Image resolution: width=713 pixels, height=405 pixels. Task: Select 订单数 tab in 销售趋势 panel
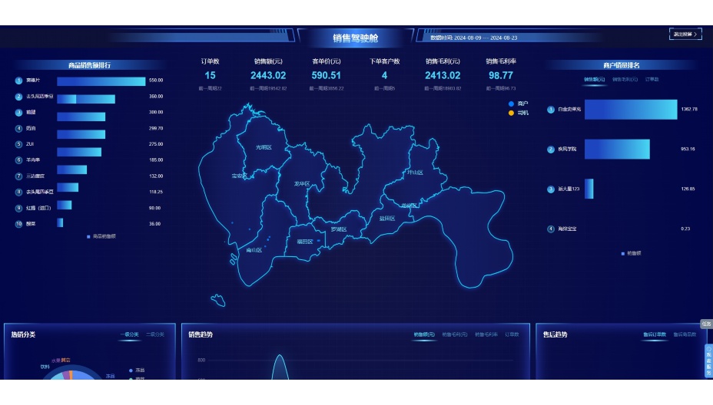[512, 334]
